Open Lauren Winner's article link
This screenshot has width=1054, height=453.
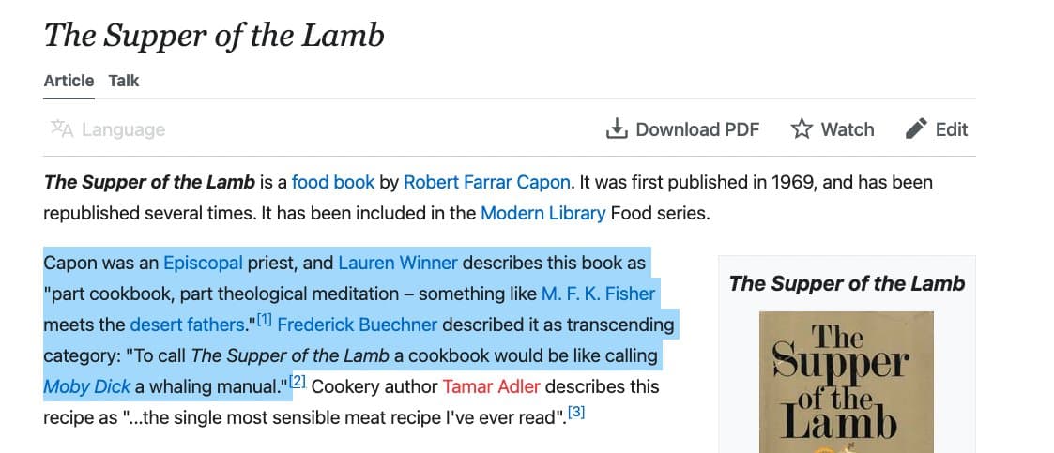click(397, 263)
